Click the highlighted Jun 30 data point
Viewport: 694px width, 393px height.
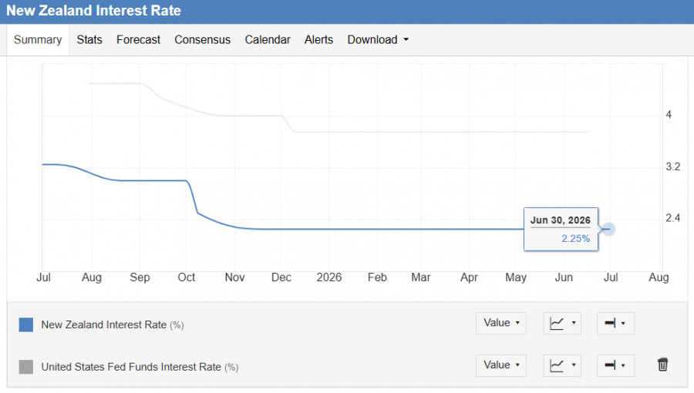pos(608,229)
